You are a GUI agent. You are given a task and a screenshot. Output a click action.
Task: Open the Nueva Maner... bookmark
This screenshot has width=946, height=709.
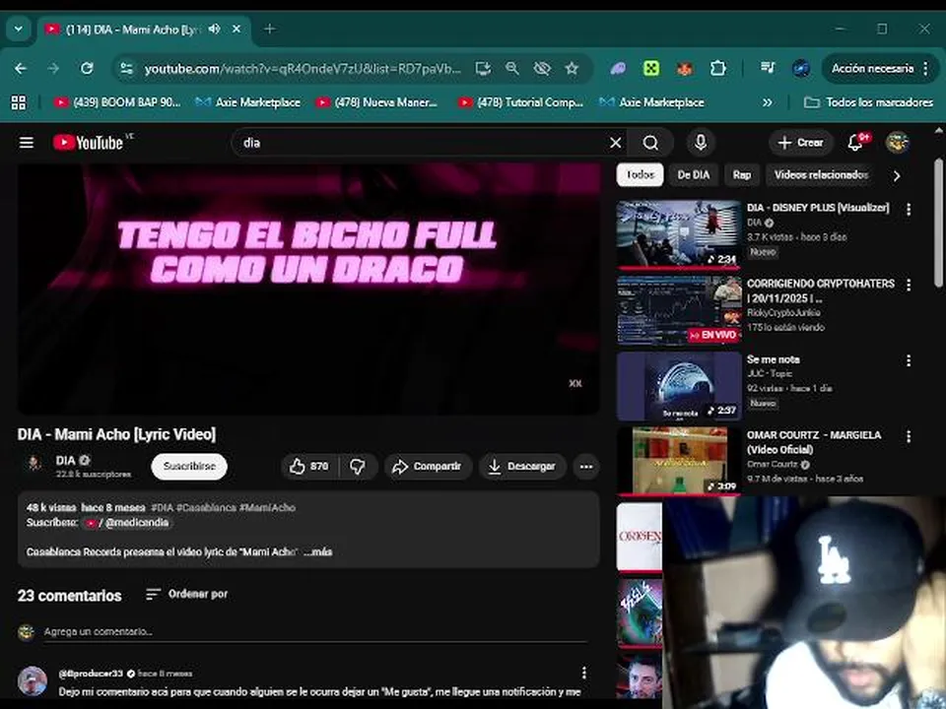tap(377, 102)
